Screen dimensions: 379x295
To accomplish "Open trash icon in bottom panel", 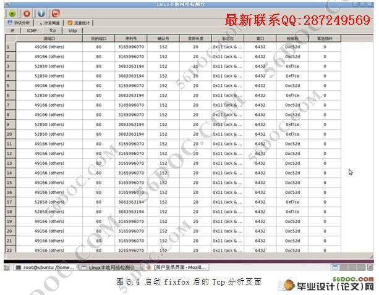I will tap(370, 267).
